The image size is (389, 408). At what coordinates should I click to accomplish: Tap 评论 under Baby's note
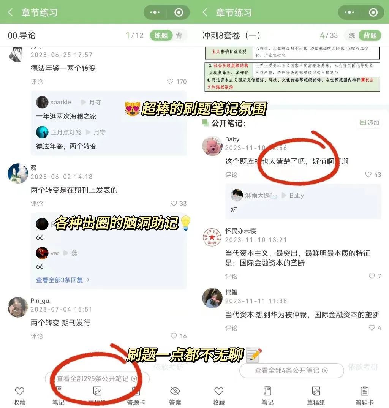pos(231,175)
